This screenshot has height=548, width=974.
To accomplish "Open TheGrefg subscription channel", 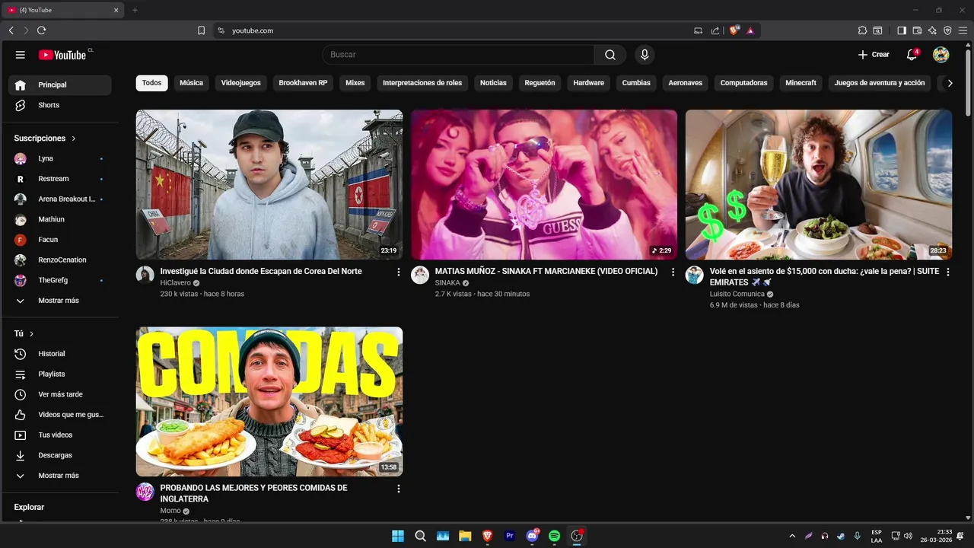I will pyautogui.click(x=59, y=280).
